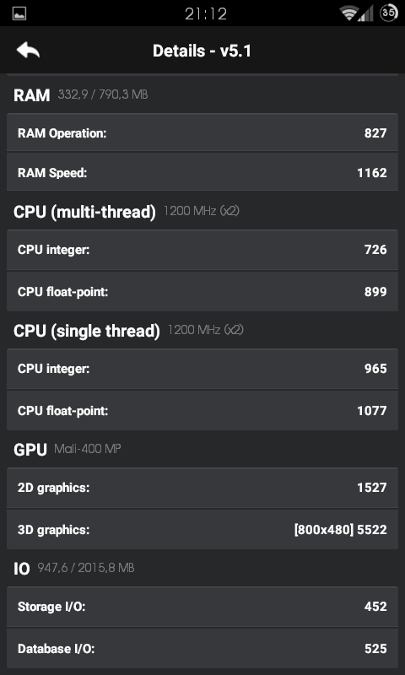Open the Database I/O result row
Screen dimensions: 405x675
202,648
